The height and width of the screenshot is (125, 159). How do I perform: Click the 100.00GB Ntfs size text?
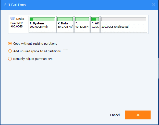pos(39,27)
